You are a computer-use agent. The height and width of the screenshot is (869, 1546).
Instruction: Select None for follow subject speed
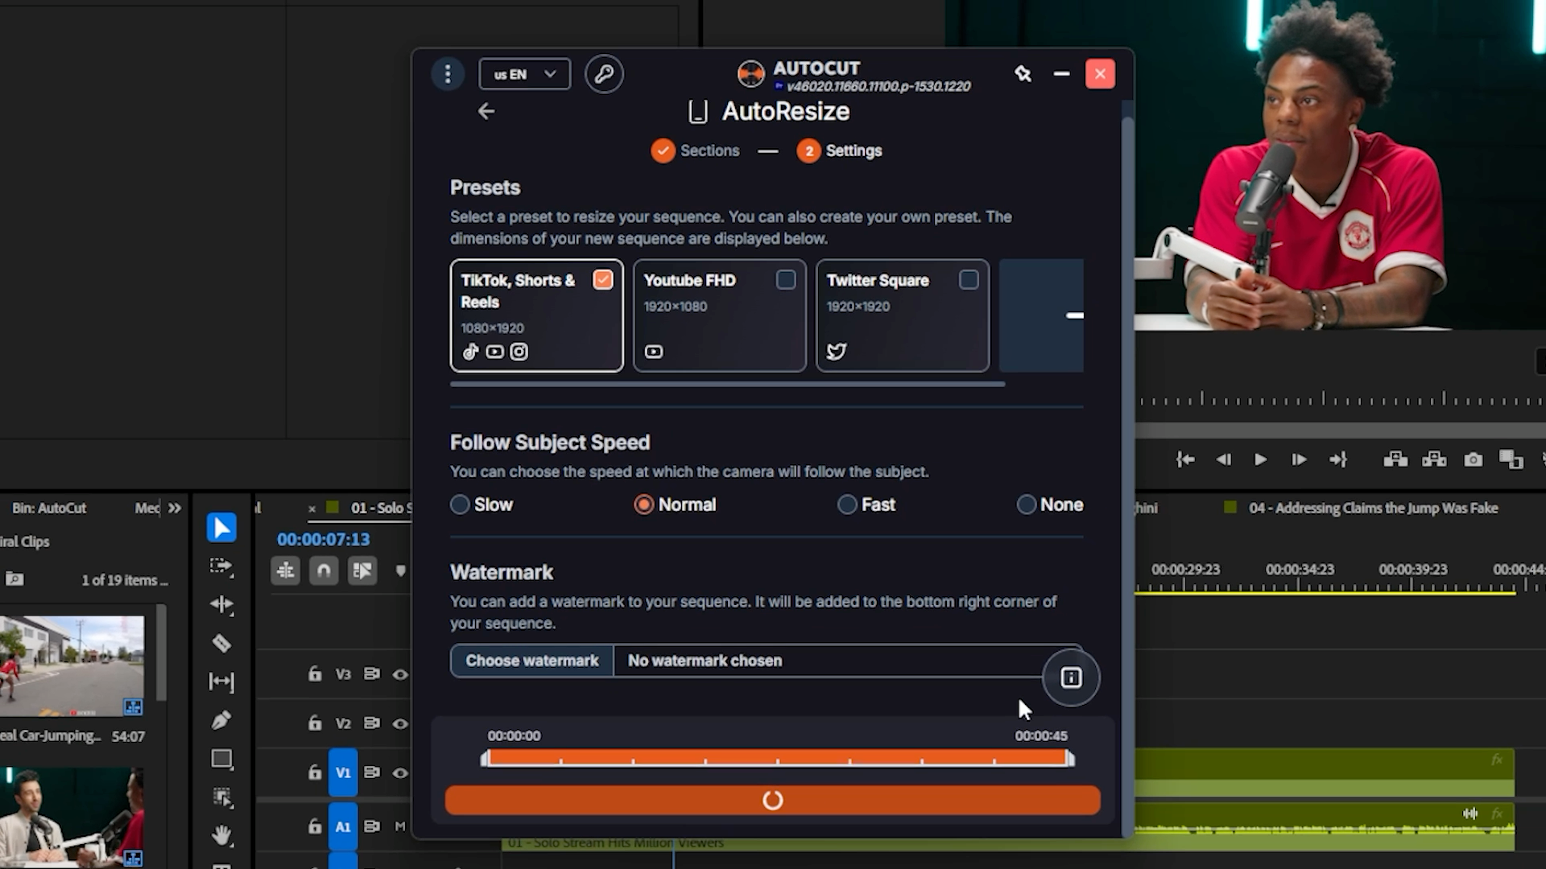coord(1026,505)
